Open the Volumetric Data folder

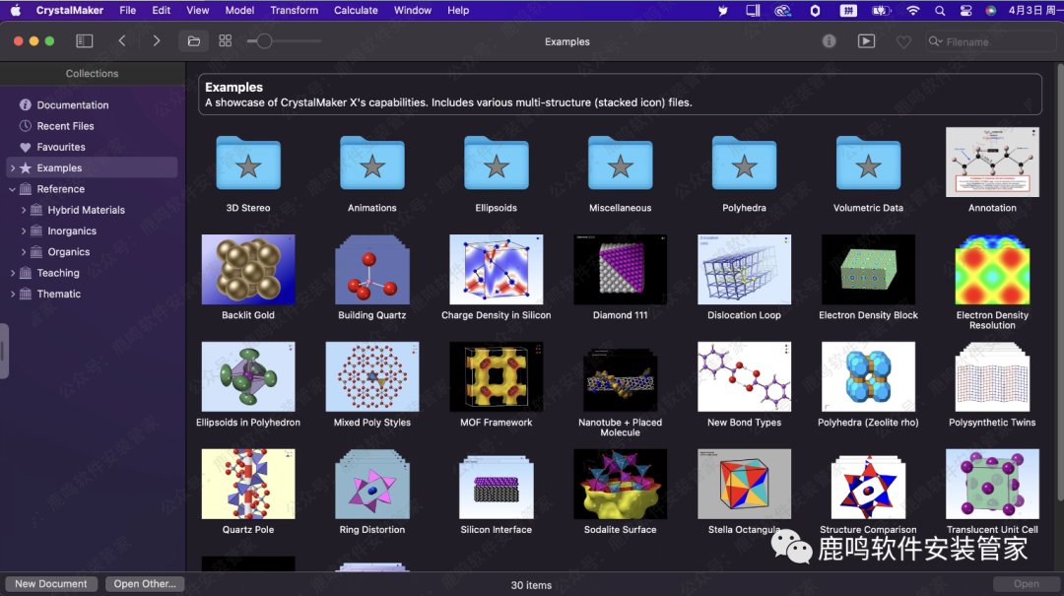(868, 165)
